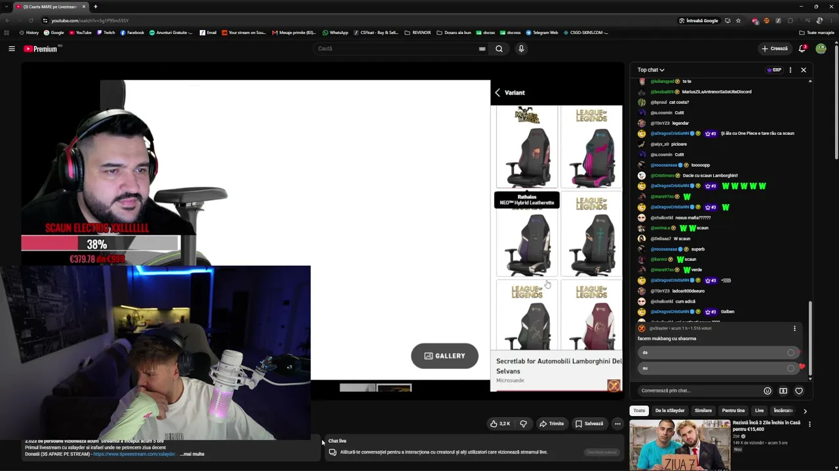Like the video with thumbs up
This screenshot has width=839, height=471.
(x=500, y=424)
